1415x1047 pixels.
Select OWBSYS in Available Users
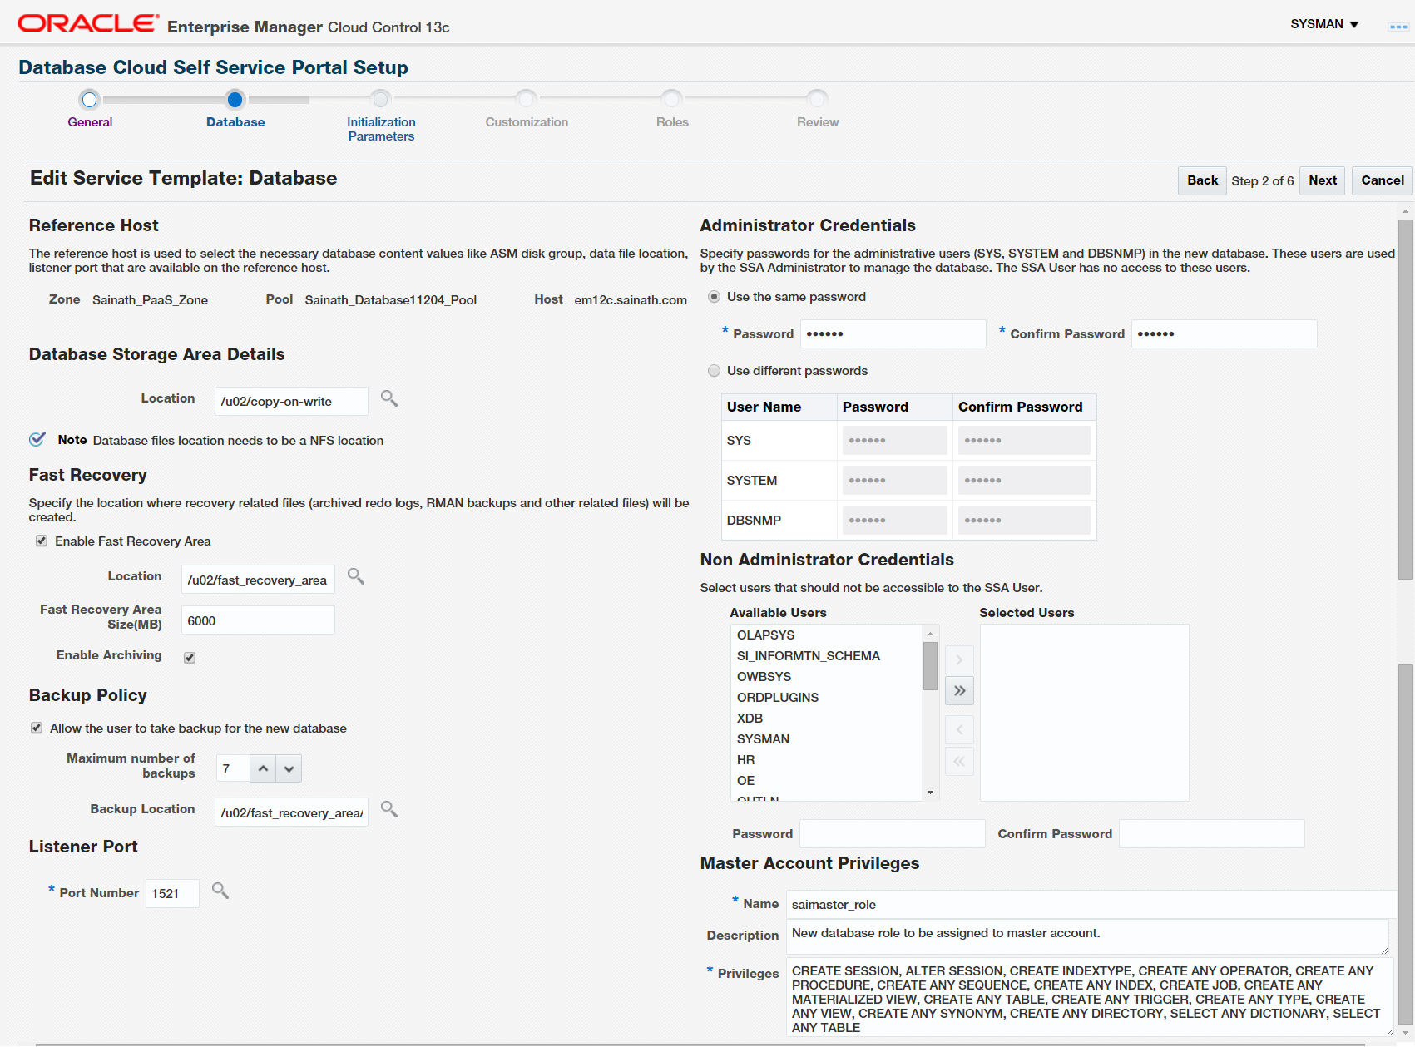[827, 676]
